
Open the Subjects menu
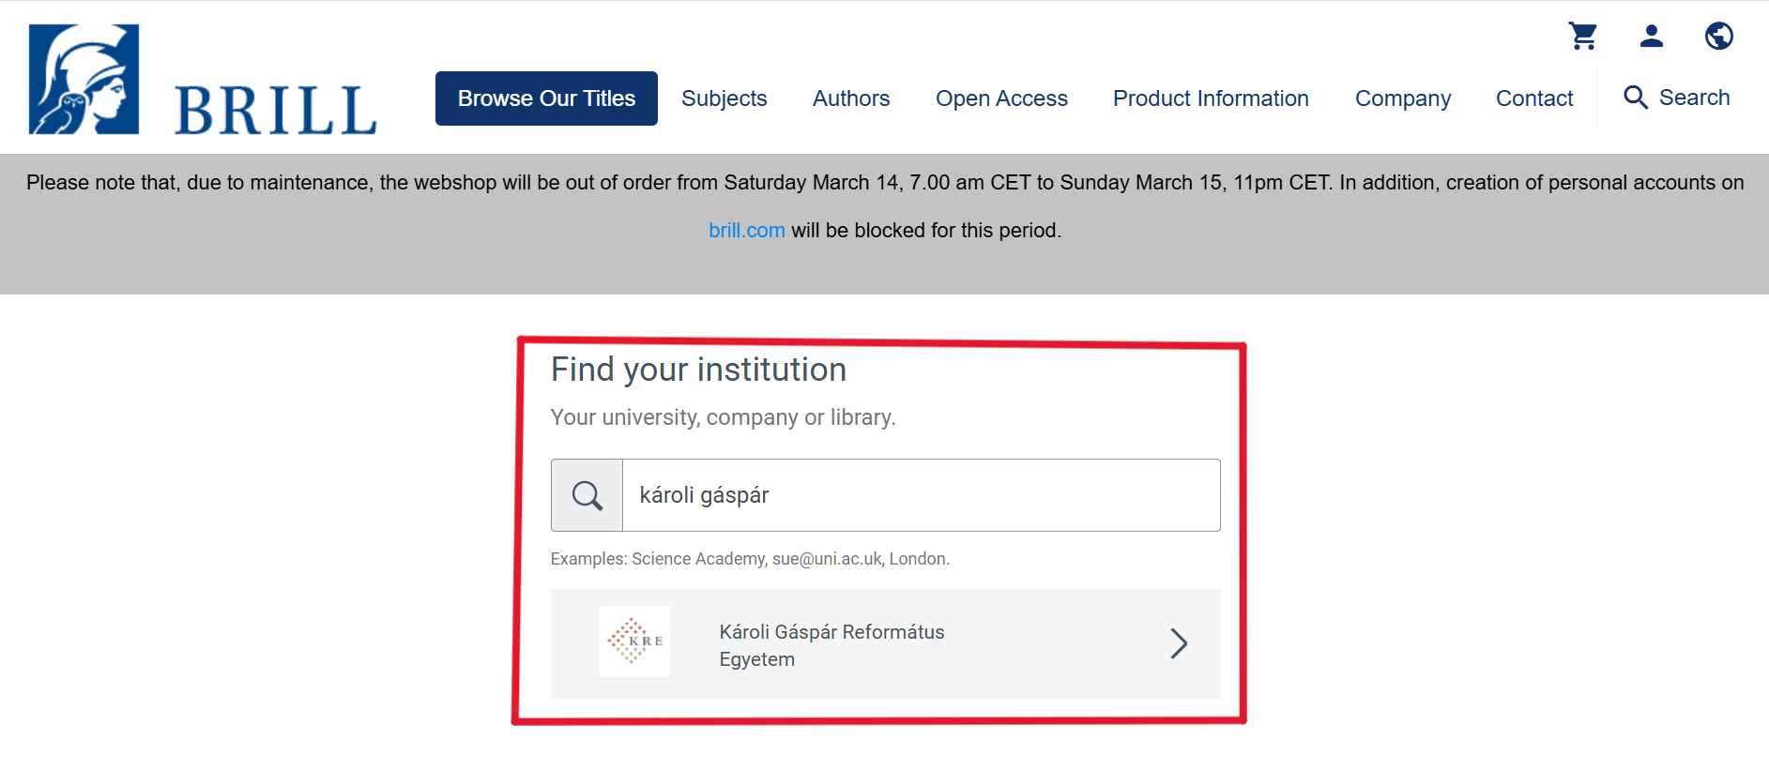click(x=724, y=98)
